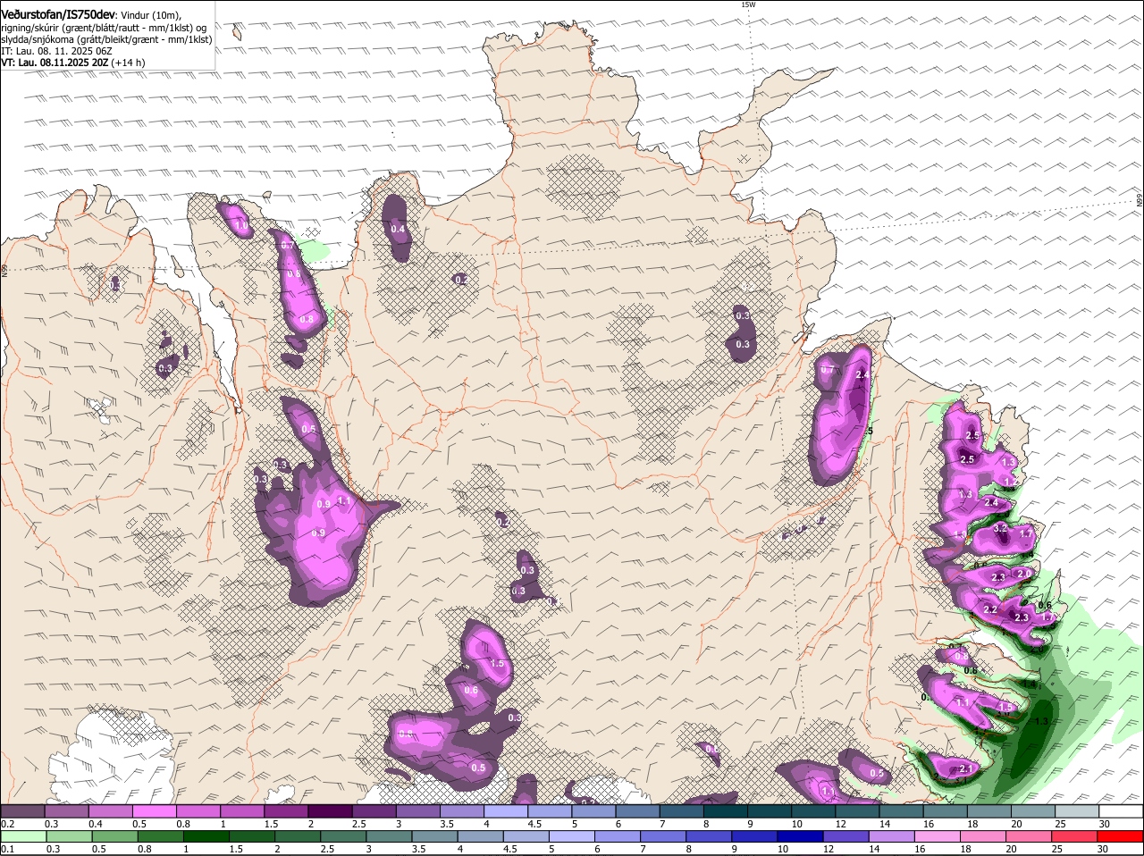The width and height of the screenshot is (1144, 856).
Task: Click the '15W' longitude label
Action: tap(748, 4)
